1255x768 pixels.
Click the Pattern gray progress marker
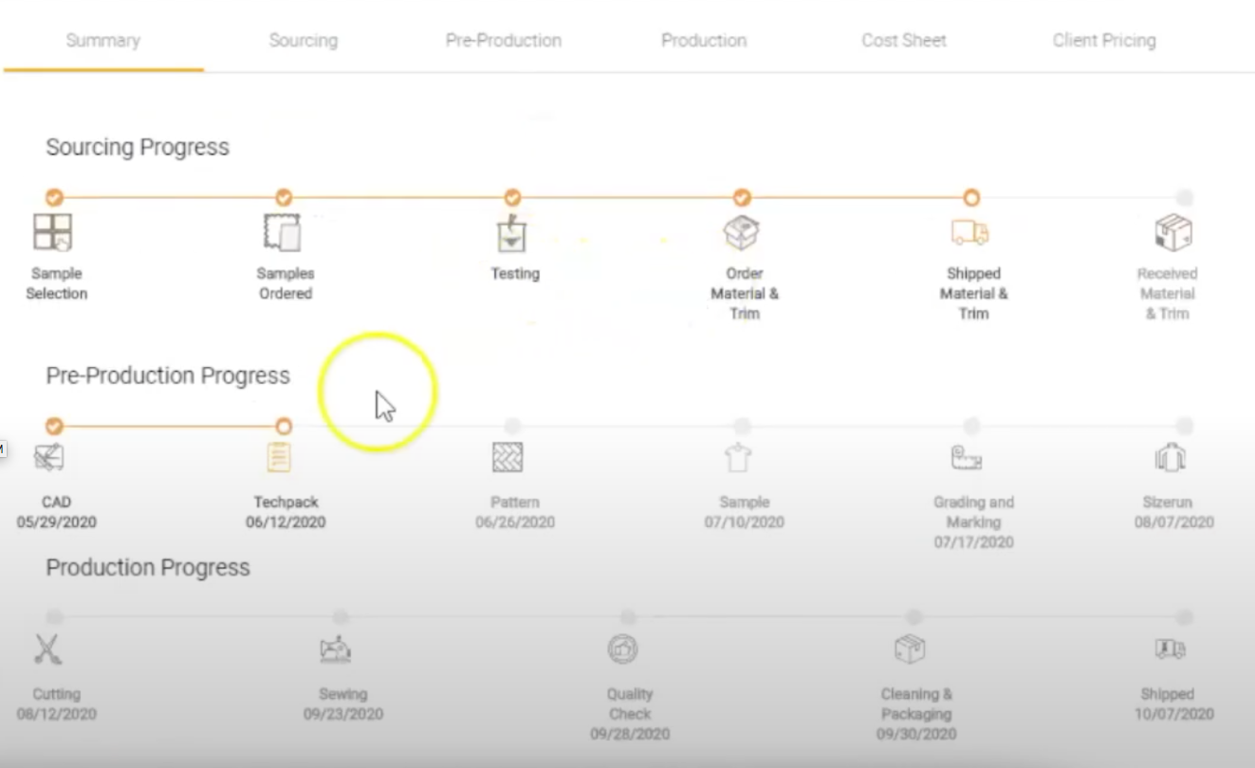[512, 426]
